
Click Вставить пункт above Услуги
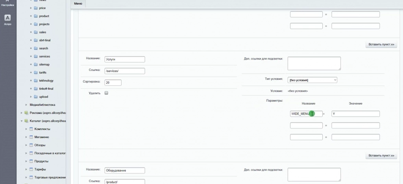point(381,44)
